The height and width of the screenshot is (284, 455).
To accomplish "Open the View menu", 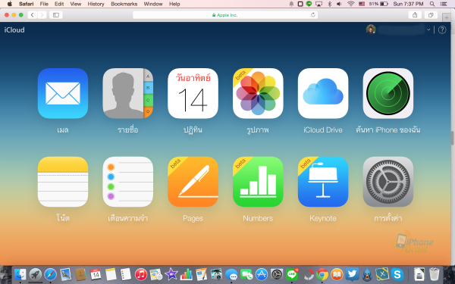I will 75,4.
